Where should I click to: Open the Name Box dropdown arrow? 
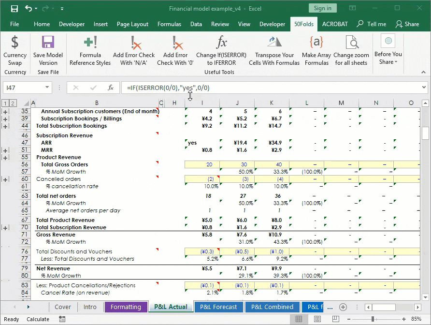(47, 88)
